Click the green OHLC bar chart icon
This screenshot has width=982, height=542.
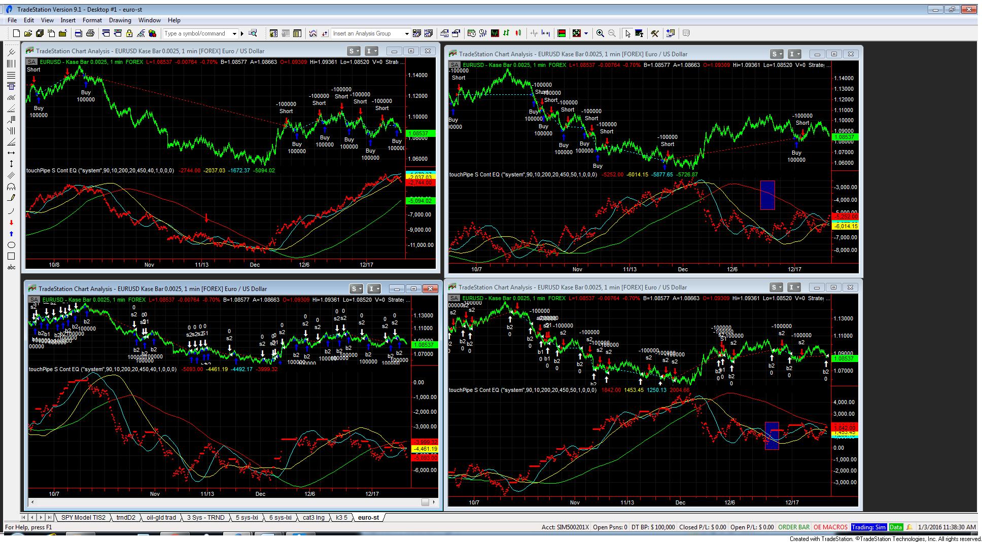[x=506, y=33]
